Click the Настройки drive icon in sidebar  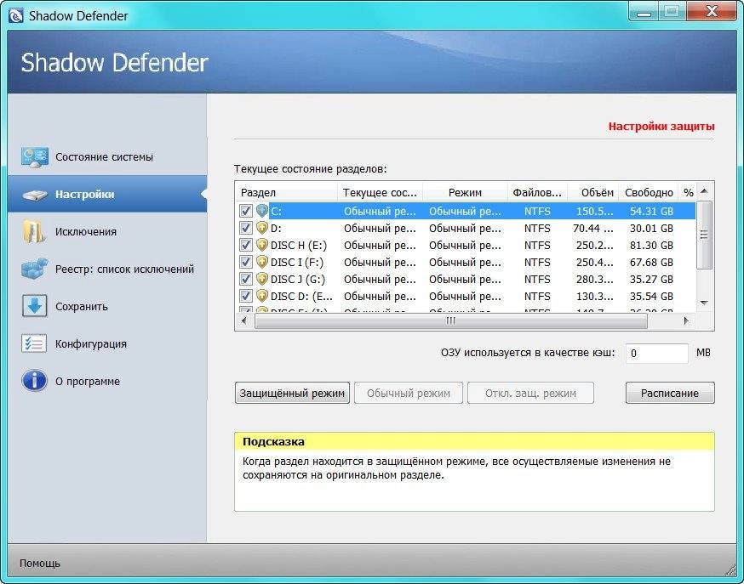point(35,195)
